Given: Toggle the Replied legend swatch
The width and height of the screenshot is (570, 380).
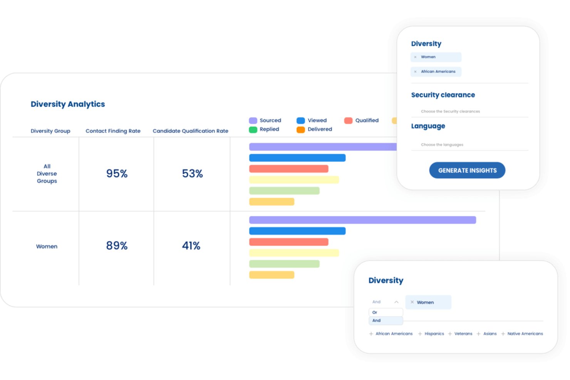Looking at the screenshot, I should [x=253, y=129].
